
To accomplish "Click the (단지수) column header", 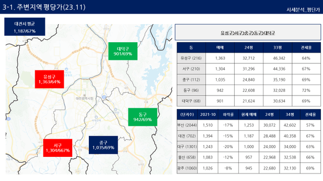I will pyautogui.click(x=187, y=115).
